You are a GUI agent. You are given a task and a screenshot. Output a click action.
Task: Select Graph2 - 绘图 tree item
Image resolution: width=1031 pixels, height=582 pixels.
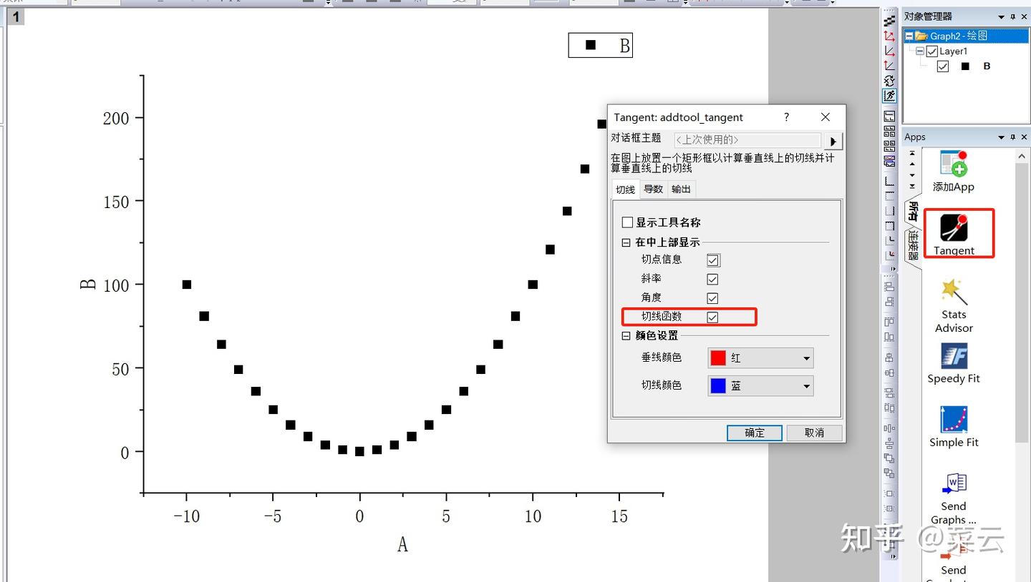959,36
